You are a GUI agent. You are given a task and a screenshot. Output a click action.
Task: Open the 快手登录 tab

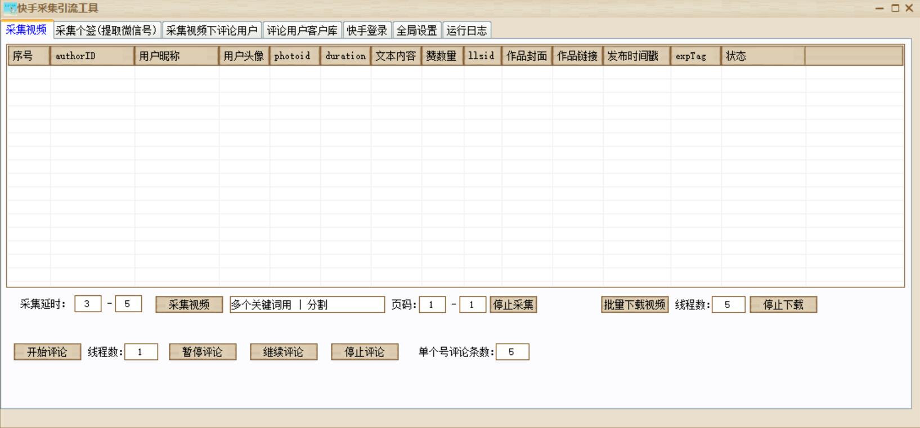367,30
